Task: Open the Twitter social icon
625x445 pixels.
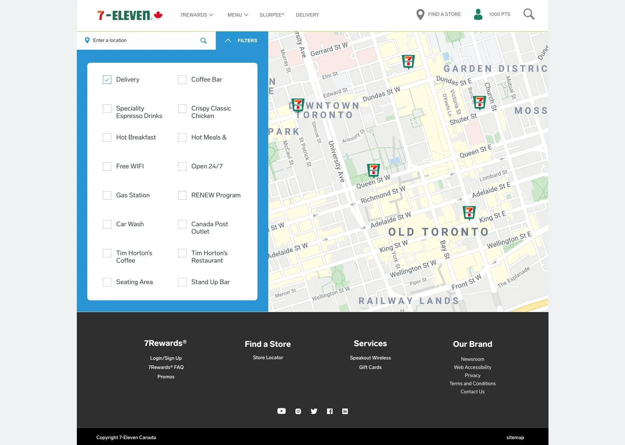Action: [314, 411]
